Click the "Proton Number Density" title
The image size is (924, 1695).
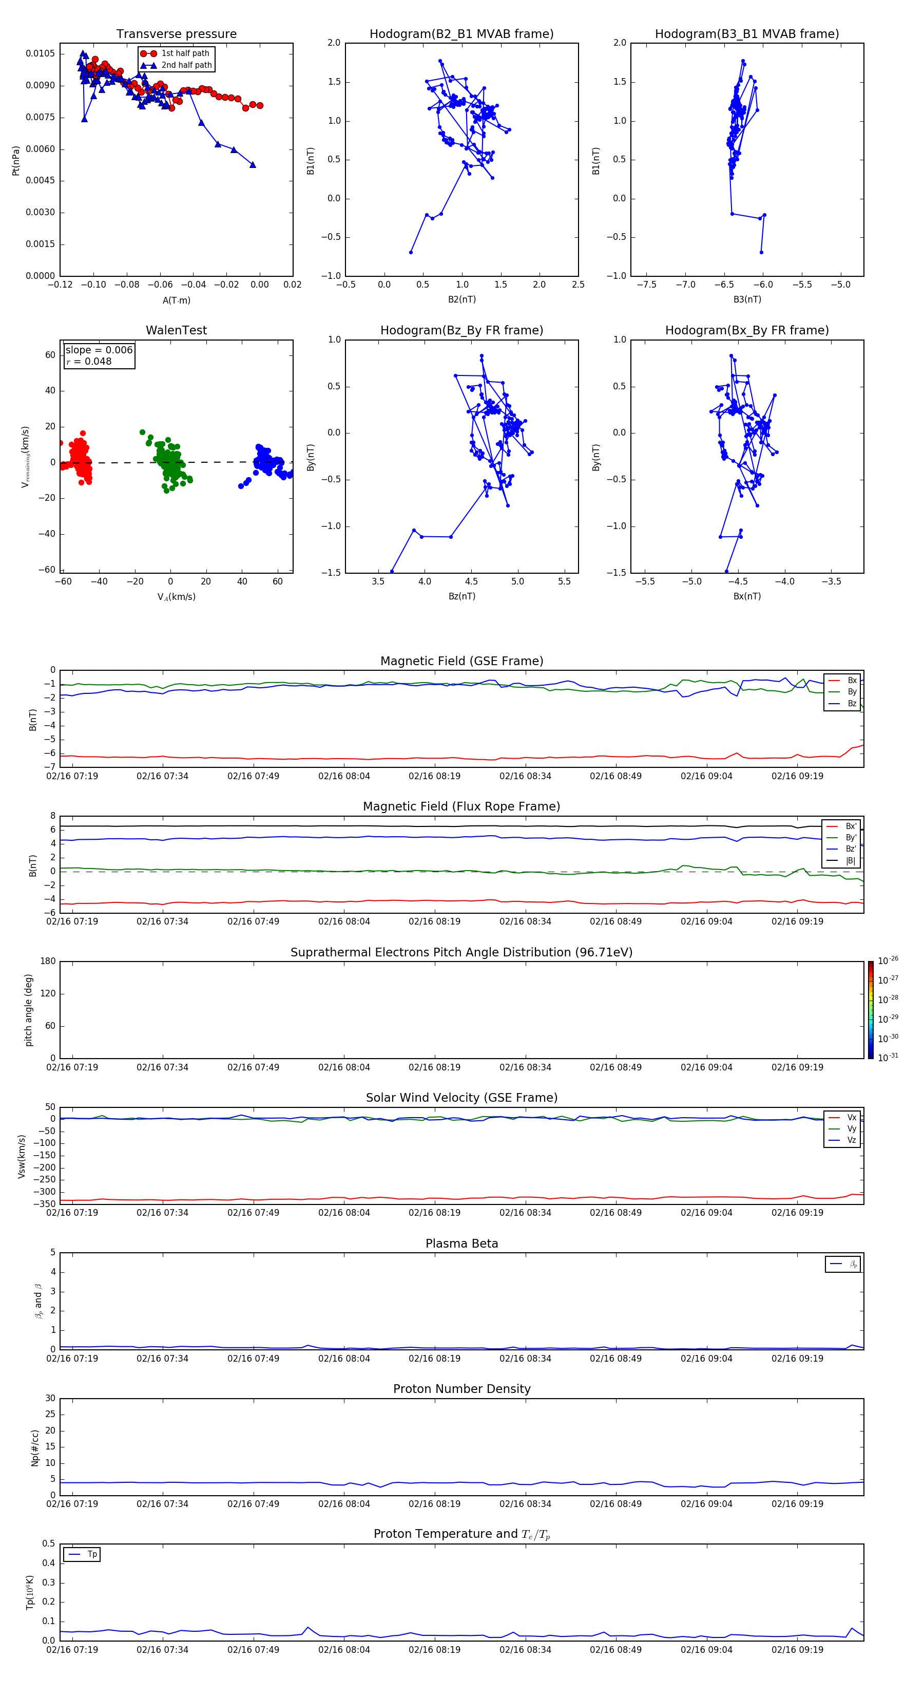coord(461,1389)
